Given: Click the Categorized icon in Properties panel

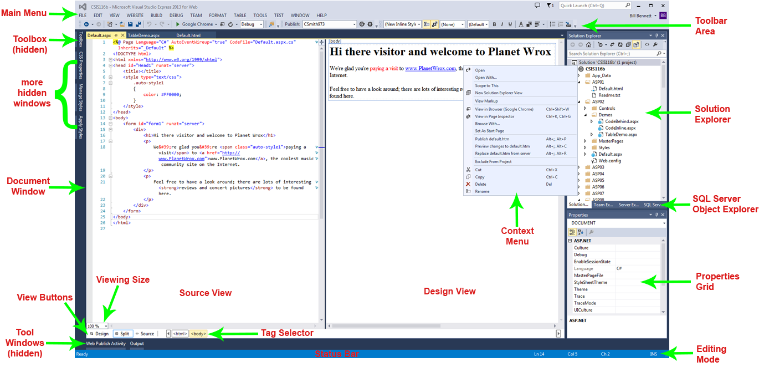Looking at the screenshot, I should point(572,232).
